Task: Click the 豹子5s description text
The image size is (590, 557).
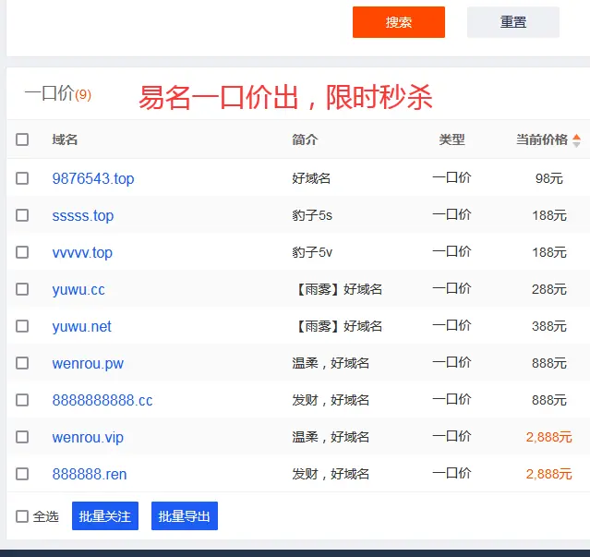Action: [x=312, y=215]
